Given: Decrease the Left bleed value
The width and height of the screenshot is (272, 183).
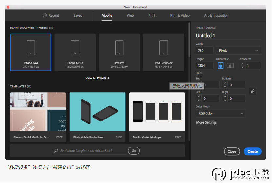Looking at the screenshot, I should 199,100.
